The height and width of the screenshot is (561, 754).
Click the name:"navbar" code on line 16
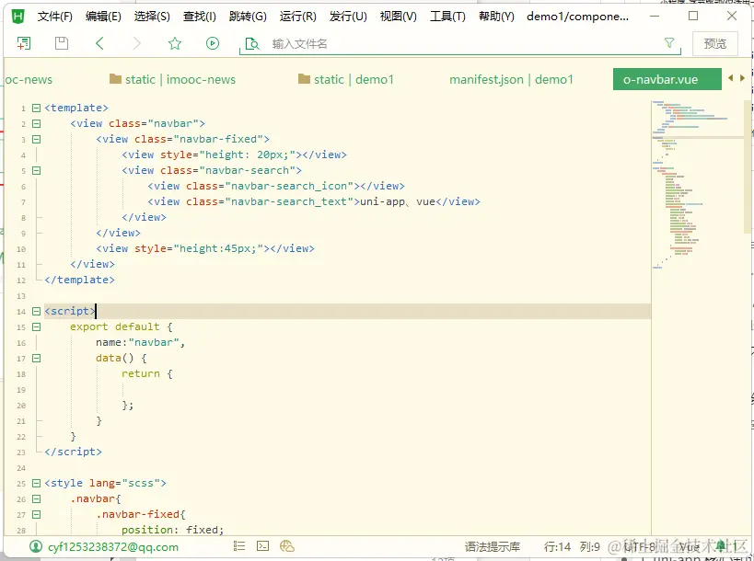point(140,342)
